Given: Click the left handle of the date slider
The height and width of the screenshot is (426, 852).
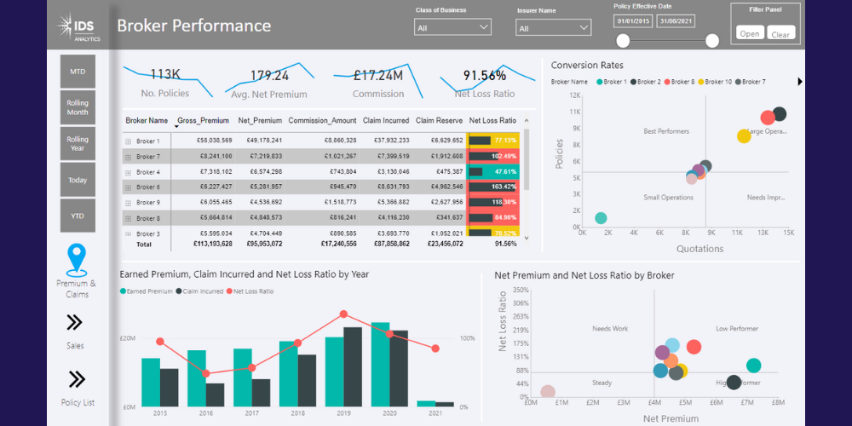Looking at the screenshot, I should pos(623,41).
